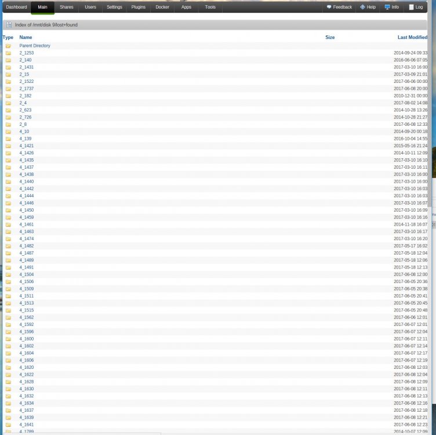
Task: Click the folder icon beside 4_1474
Action: (x=8, y=239)
